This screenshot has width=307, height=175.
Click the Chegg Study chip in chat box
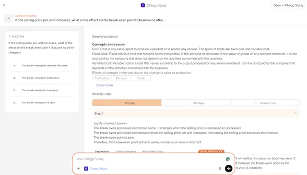[x=96, y=169]
